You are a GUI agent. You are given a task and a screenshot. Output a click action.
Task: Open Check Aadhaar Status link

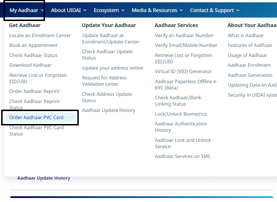tap(33, 55)
